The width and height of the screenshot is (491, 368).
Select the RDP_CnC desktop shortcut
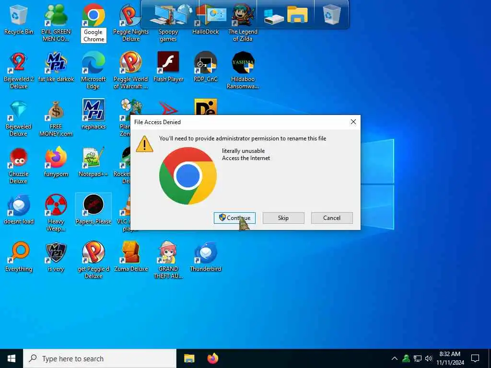[x=205, y=67]
